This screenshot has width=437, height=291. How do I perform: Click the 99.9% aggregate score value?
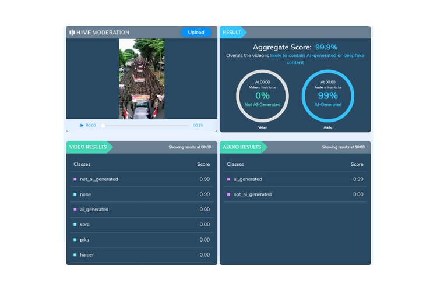pos(326,47)
